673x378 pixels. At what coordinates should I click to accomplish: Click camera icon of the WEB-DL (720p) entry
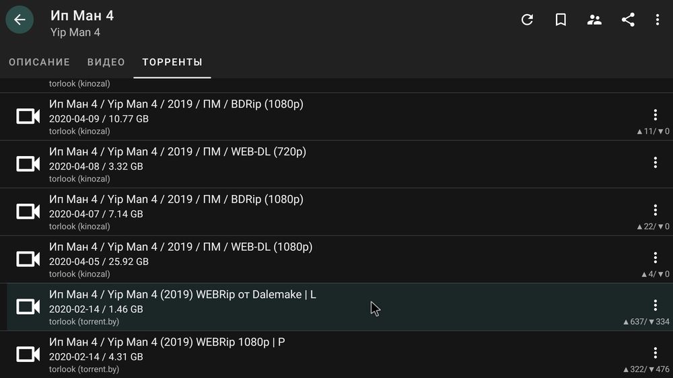[x=28, y=164]
